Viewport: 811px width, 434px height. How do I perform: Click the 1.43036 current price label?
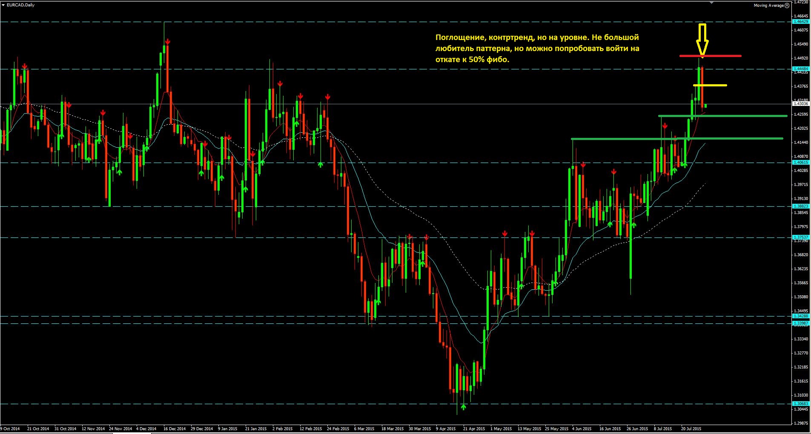tap(800, 104)
